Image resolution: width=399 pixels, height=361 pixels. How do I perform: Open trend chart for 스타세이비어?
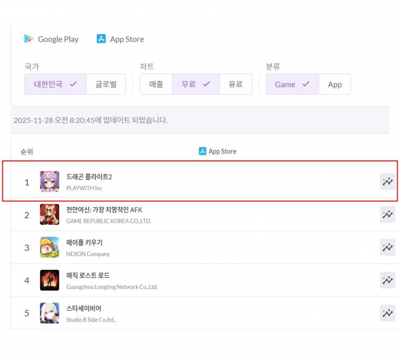coord(387,313)
